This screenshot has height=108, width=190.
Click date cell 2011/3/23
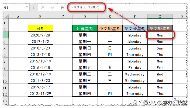click(40, 80)
